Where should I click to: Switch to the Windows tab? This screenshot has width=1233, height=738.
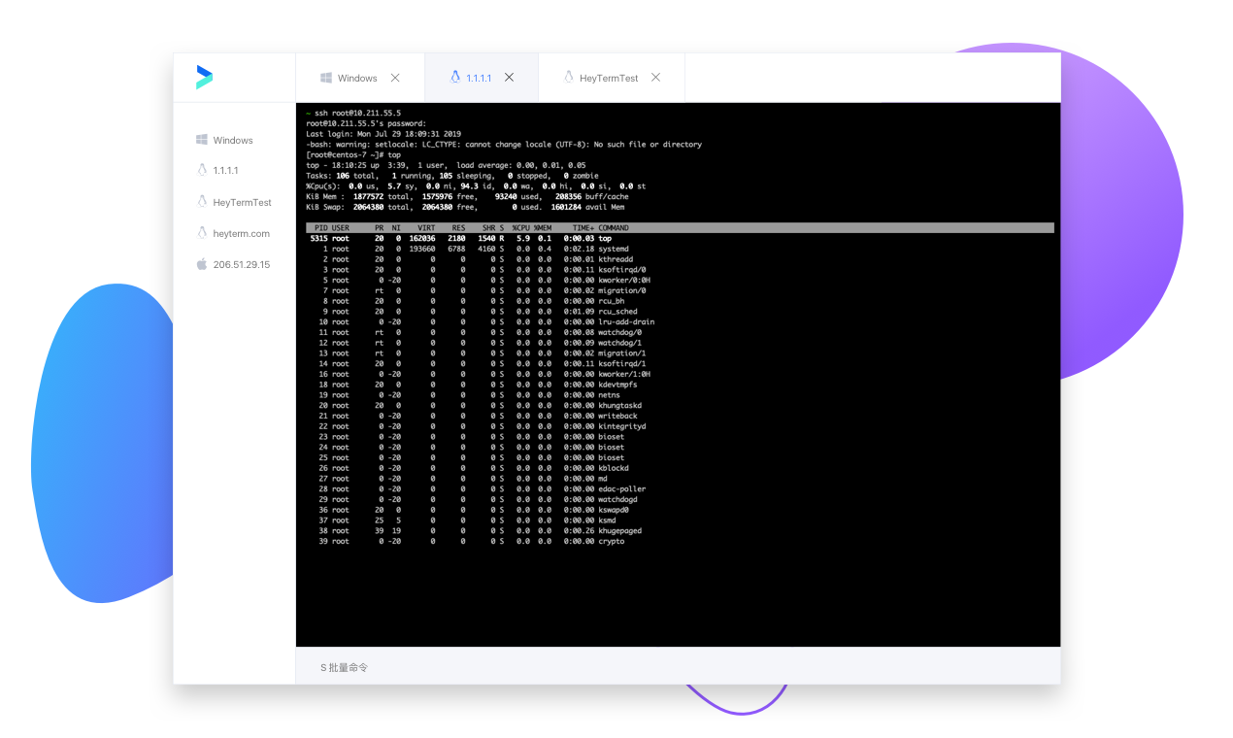coord(359,78)
